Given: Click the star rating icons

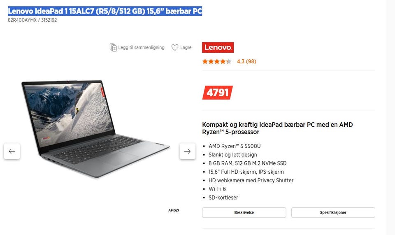Looking at the screenshot, I should (217, 61).
